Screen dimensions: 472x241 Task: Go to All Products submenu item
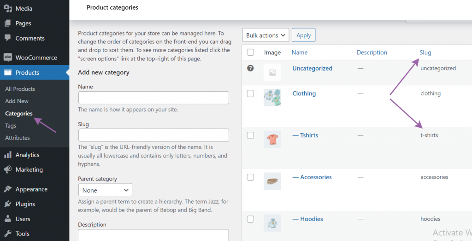[x=20, y=89]
